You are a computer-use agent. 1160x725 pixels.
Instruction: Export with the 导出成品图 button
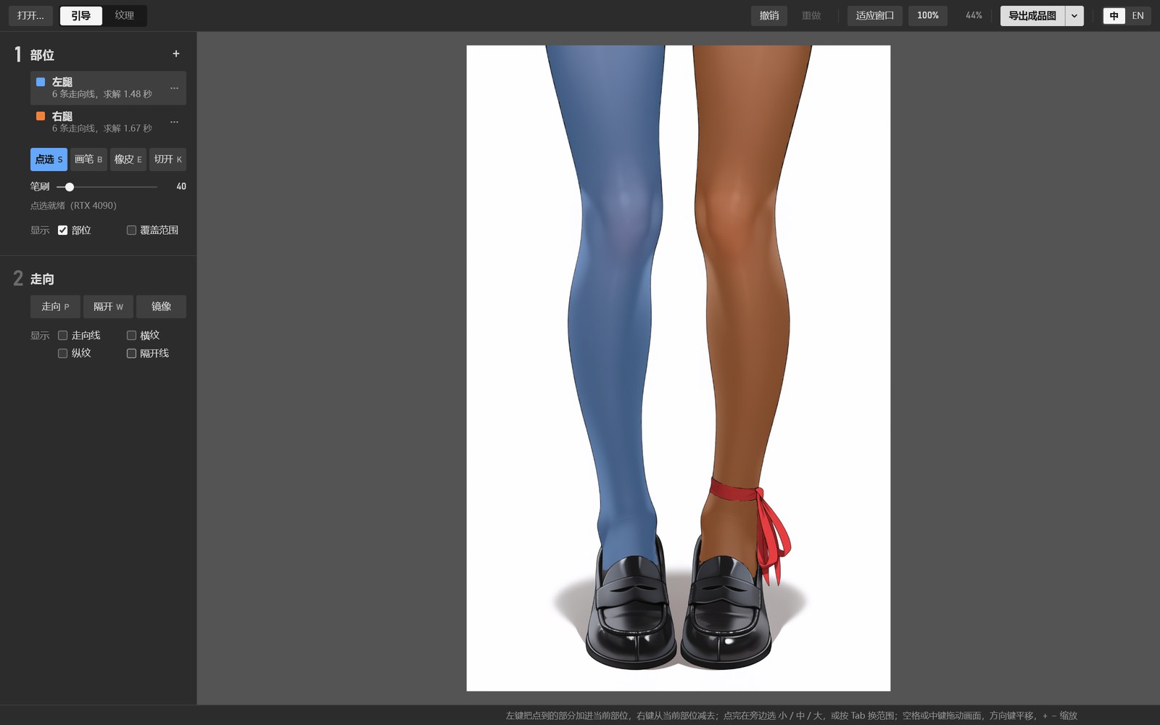pos(1032,15)
